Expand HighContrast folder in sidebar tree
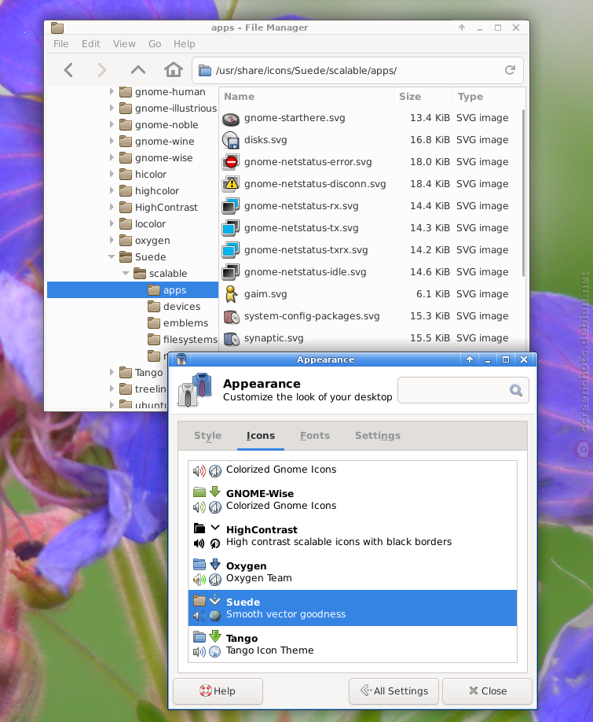 tap(112, 207)
